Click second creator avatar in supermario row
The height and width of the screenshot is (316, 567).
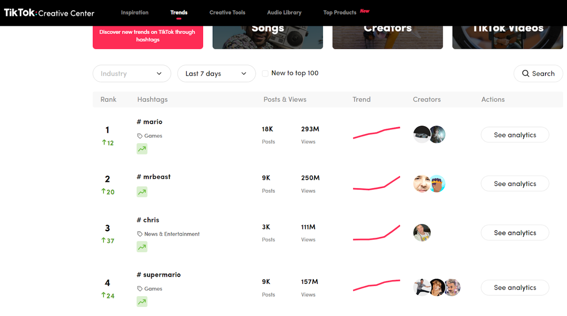pyautogui.click(x=437, y=287)
